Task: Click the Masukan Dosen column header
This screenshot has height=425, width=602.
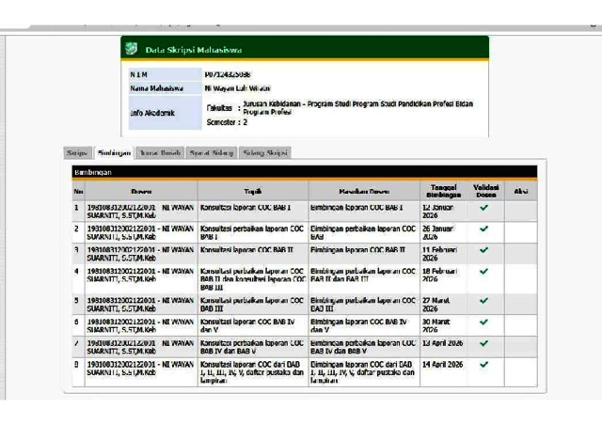Action: point(364,191)
